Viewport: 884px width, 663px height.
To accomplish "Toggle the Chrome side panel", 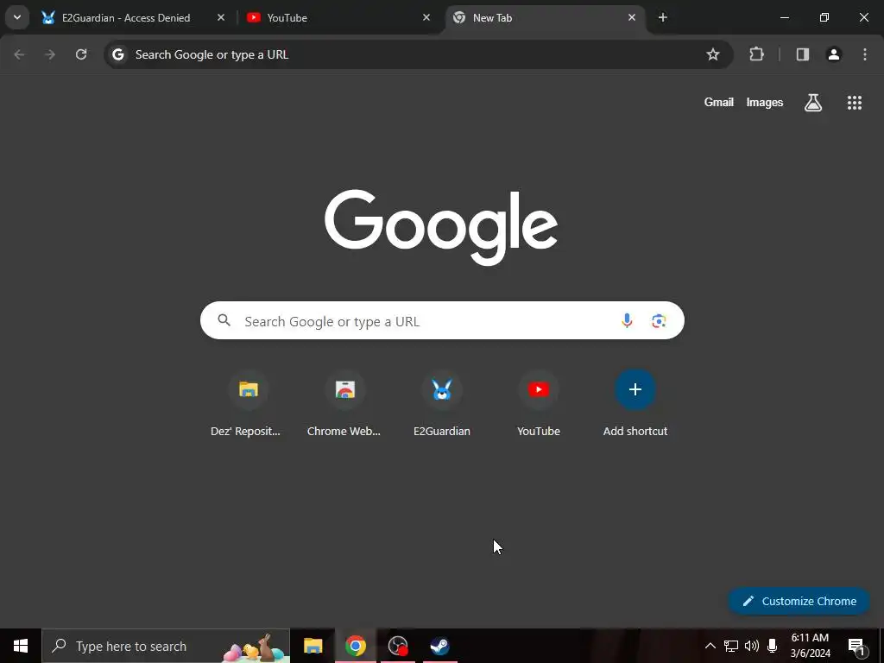I will pos(803,54).
